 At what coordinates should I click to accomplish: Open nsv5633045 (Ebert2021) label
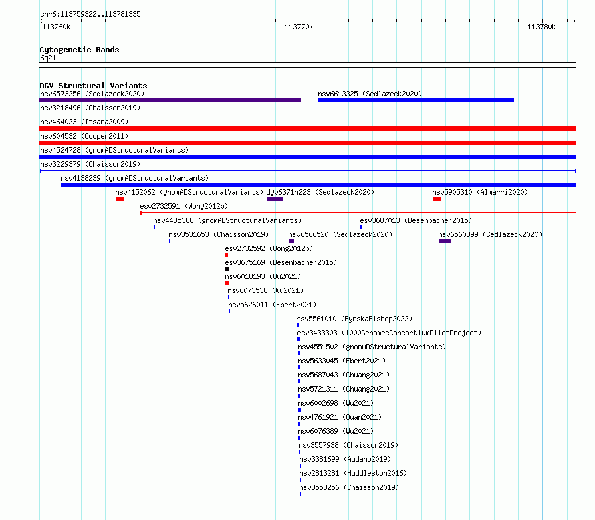coord(342,361)
